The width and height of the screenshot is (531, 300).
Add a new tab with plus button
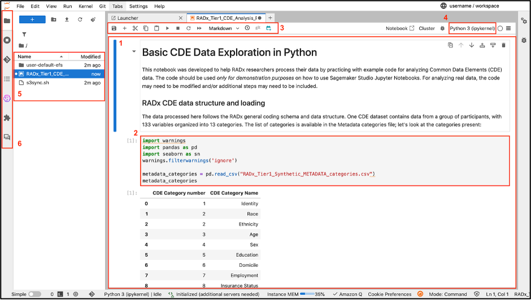click(x=270, y=18)
